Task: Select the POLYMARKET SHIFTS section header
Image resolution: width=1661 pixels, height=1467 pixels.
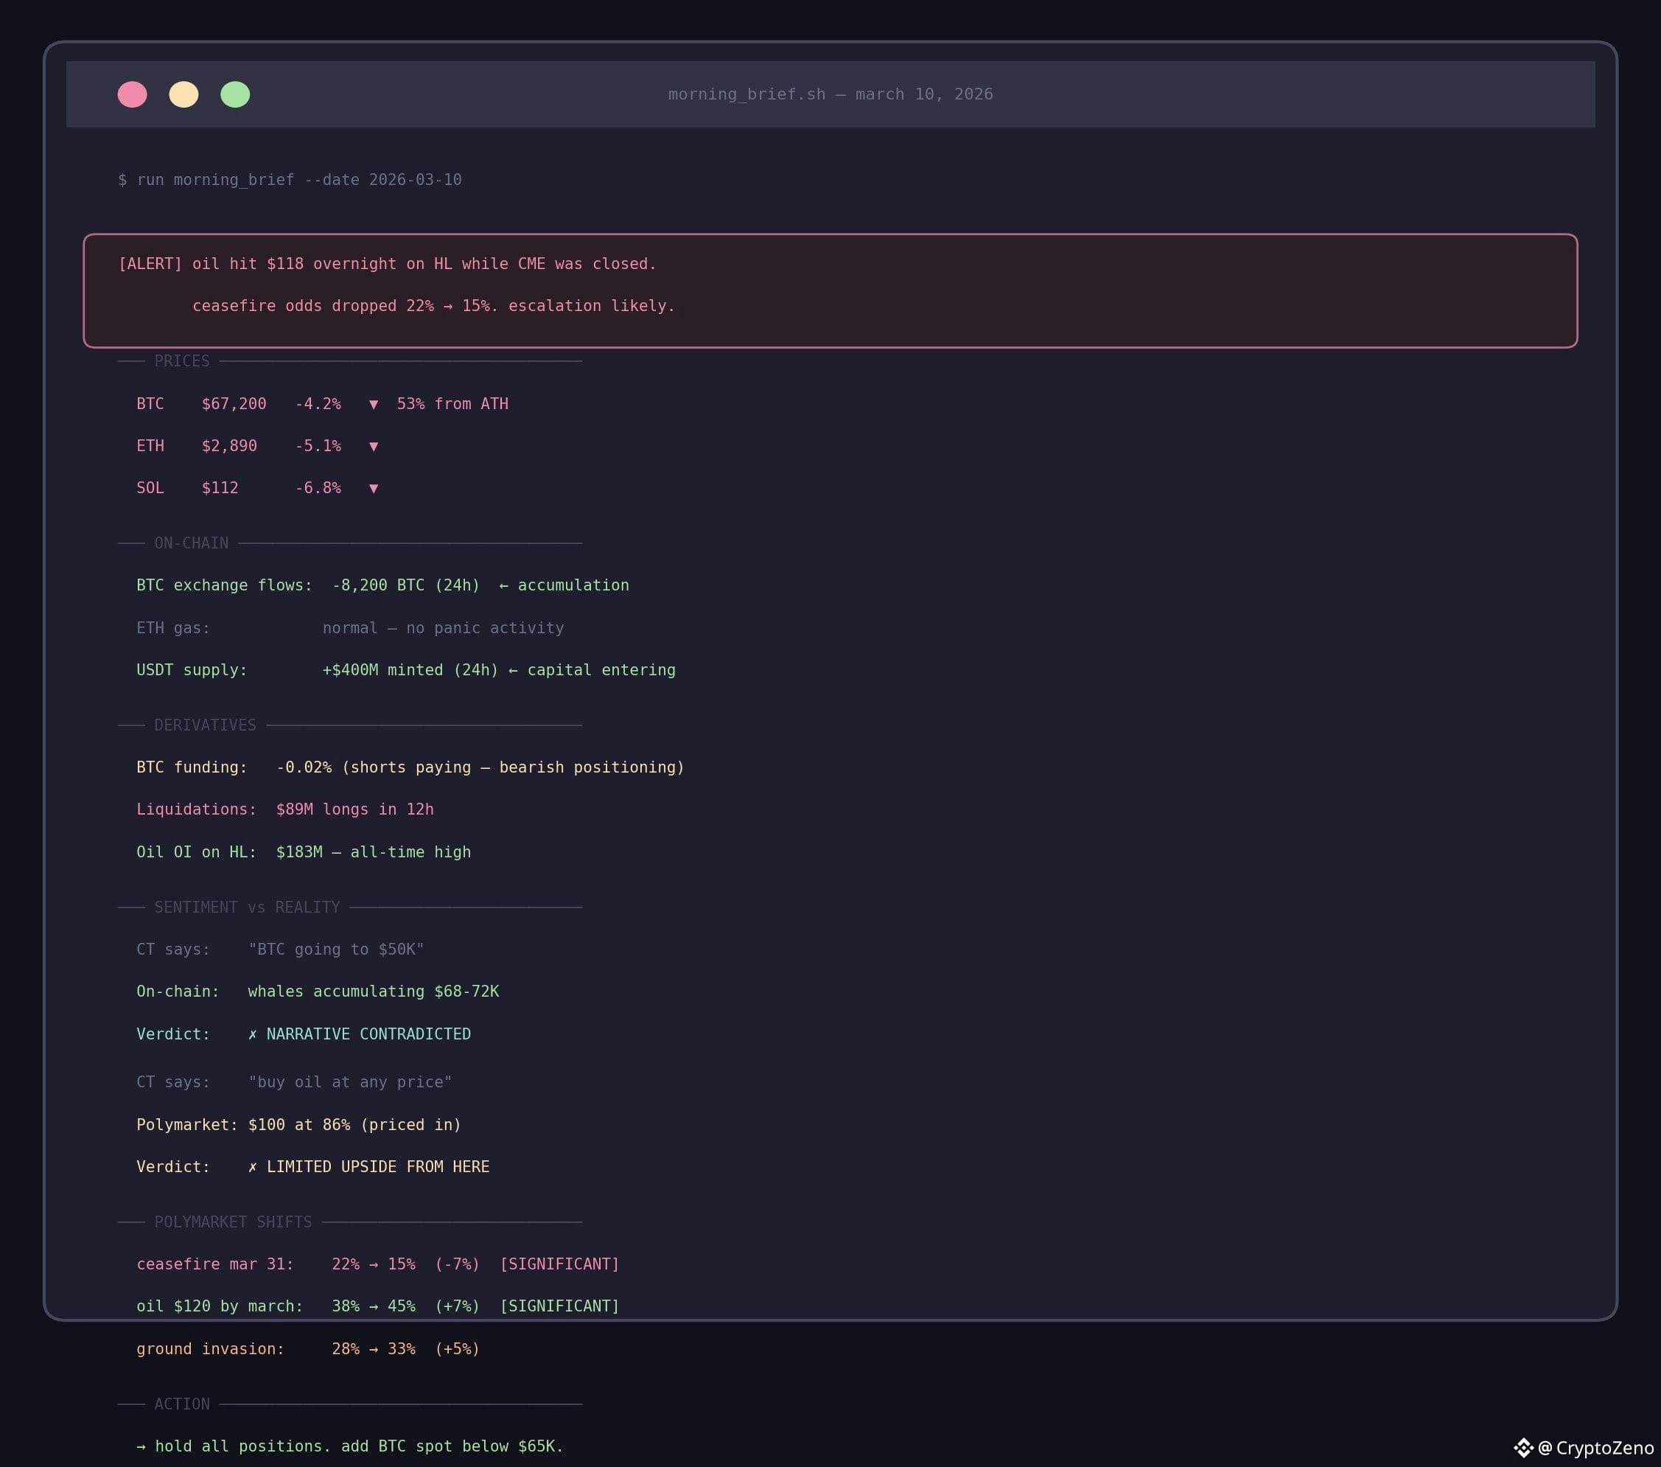Action: pyautogui.click(x=233, y=1222)
